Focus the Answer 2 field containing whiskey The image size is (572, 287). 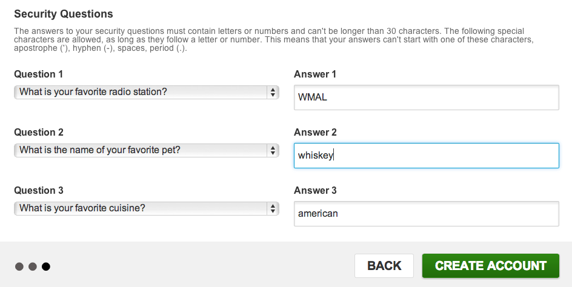(x=426, y=156)
